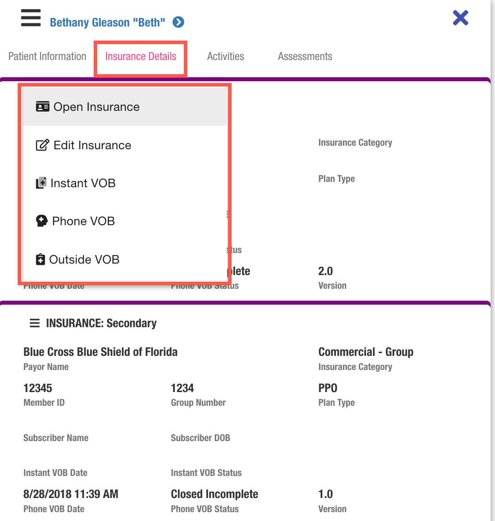Select Edit Insurance menu entry
This screenshot has height=521, width=495.
coord(92,145)
